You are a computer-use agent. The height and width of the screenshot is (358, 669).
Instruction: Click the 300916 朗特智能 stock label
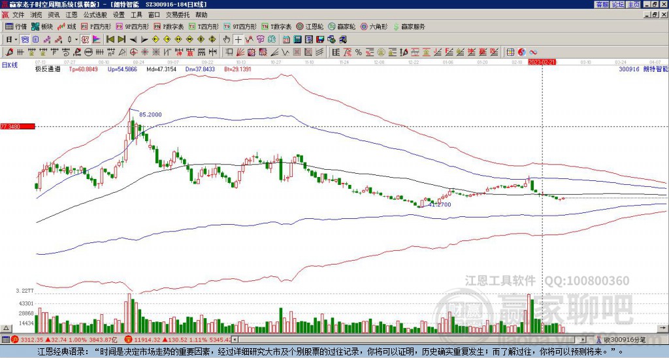coord(644,69)
